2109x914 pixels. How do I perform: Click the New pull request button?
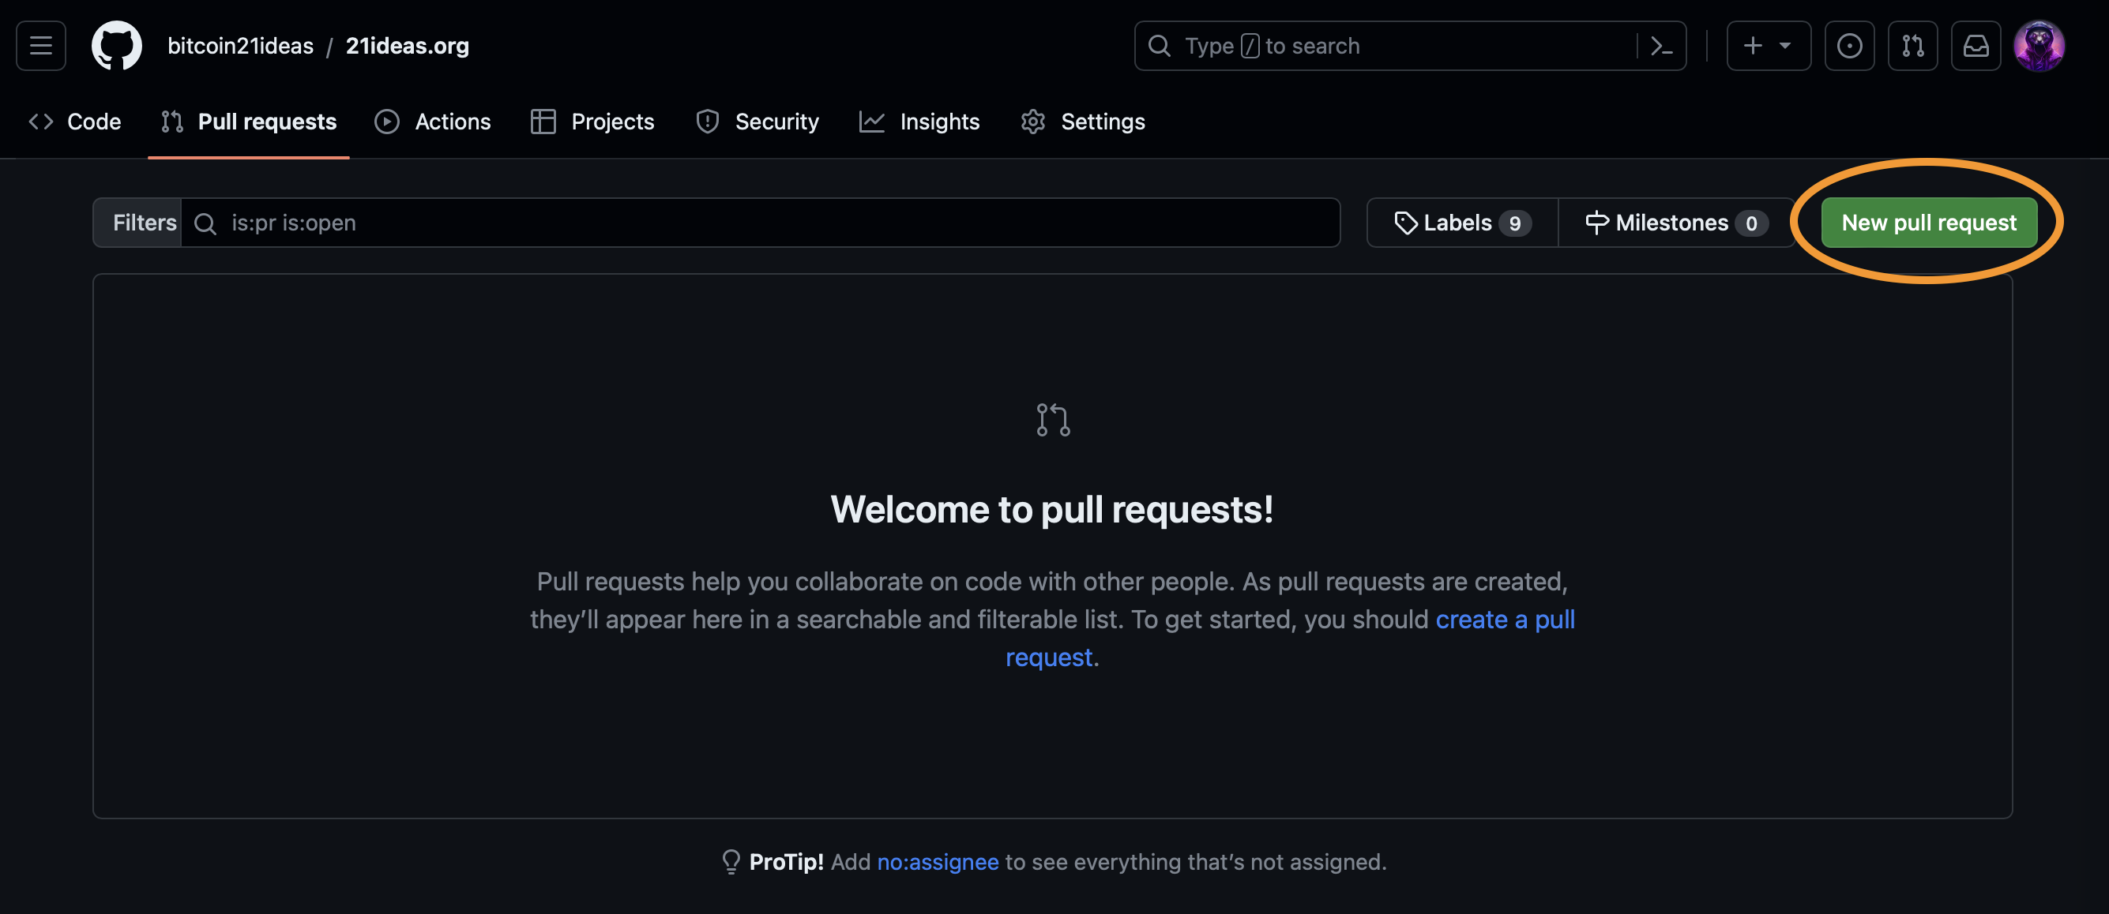pos(1928,223)
